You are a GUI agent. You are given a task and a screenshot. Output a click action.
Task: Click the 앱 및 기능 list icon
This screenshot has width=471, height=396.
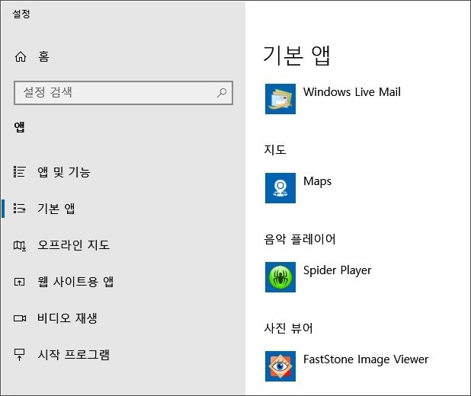tap(20, 172)
